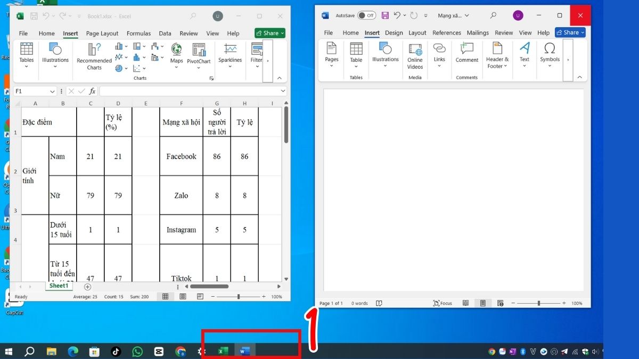
Task: Select the Facebook cell in Excel
Action: (181, 156)
